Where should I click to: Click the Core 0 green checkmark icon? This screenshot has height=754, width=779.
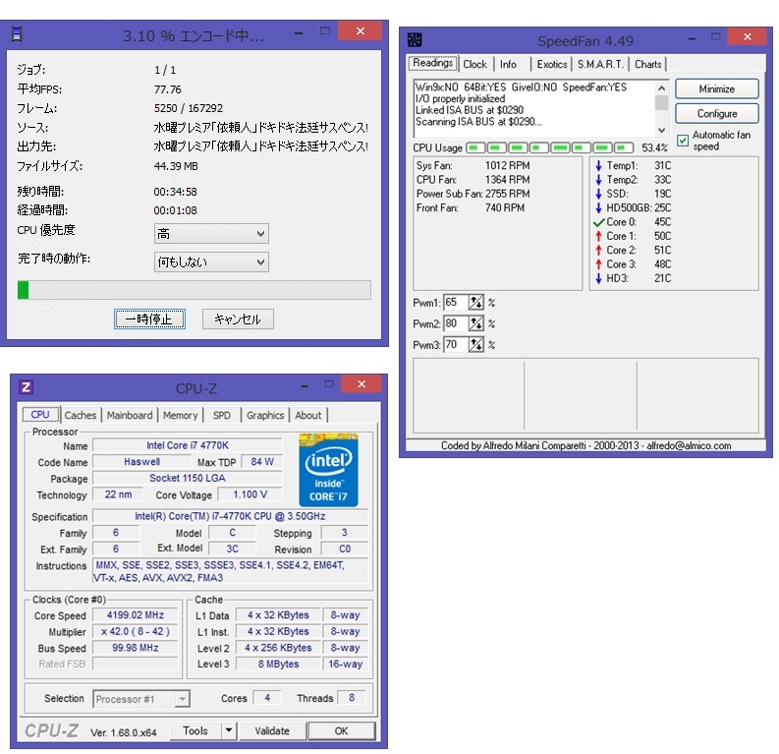[x=598, y=222]
